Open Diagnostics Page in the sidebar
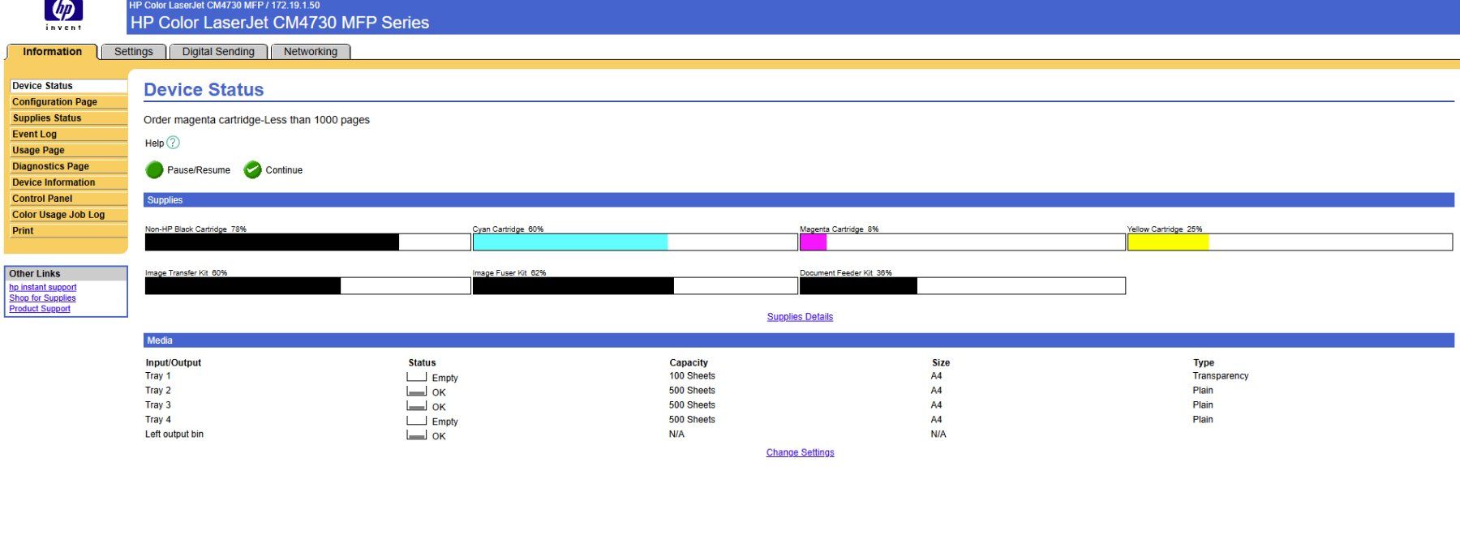Screen dimensions: 1460x535 [x=68, y=166]
